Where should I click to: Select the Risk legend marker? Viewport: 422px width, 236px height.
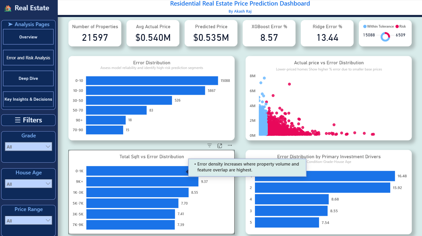(397, 26)
